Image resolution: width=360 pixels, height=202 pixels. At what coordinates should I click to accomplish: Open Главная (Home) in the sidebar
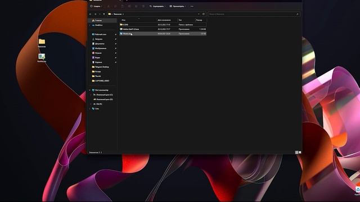coord(102,20)
